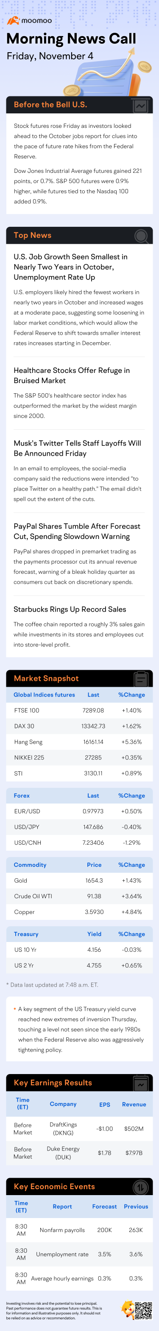Select the Global Indices futures column header

pos(45,695)
